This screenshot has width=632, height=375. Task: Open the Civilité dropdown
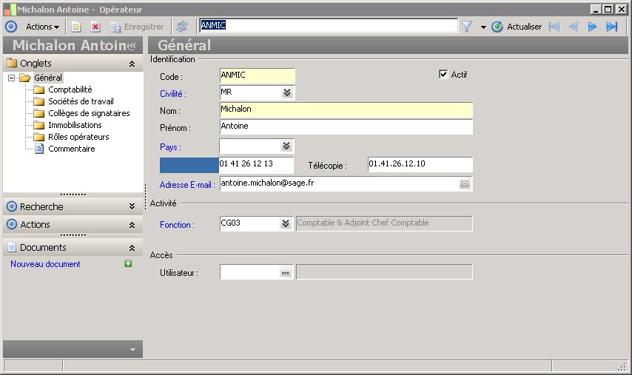(x=286, y=92)
